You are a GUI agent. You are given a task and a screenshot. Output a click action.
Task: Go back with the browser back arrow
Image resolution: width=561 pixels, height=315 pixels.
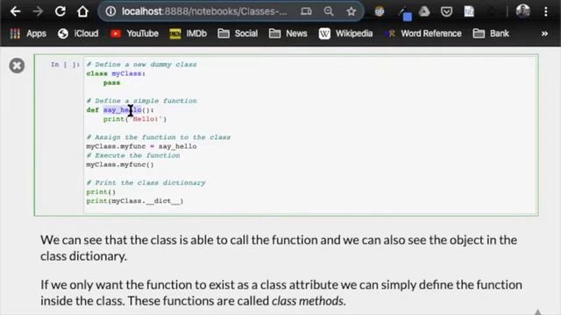point(15,11)
